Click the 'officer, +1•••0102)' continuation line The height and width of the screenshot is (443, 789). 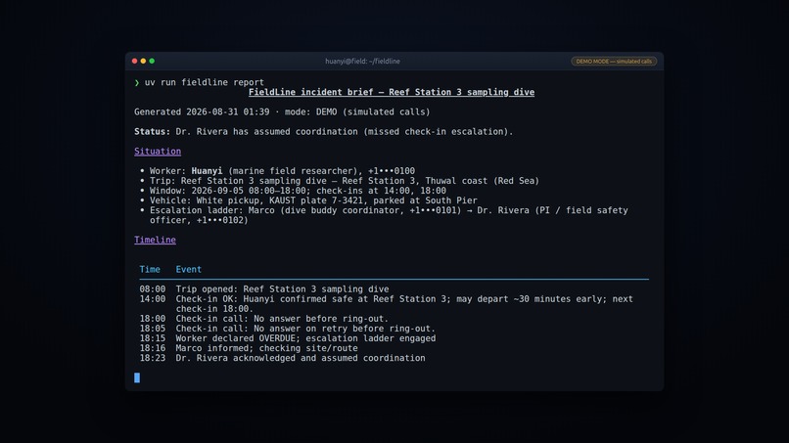[x=199, y=220]
